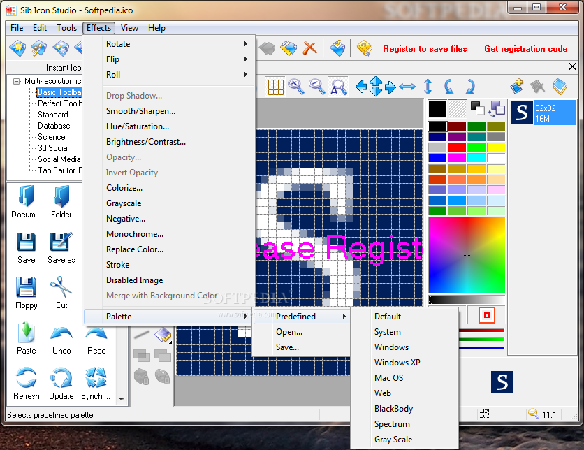The width and height of the screenshot is (584, 450).
Task: Collapse the Multi-resolution icons tree node
Action: coord(16,81)
